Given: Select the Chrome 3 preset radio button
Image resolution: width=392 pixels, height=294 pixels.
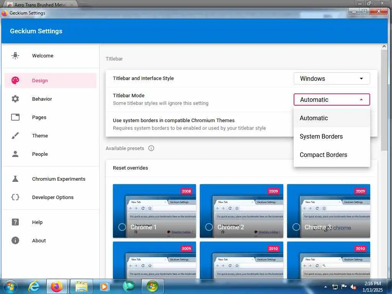Looking at the screenshot, I should click(x=296, y=227).
